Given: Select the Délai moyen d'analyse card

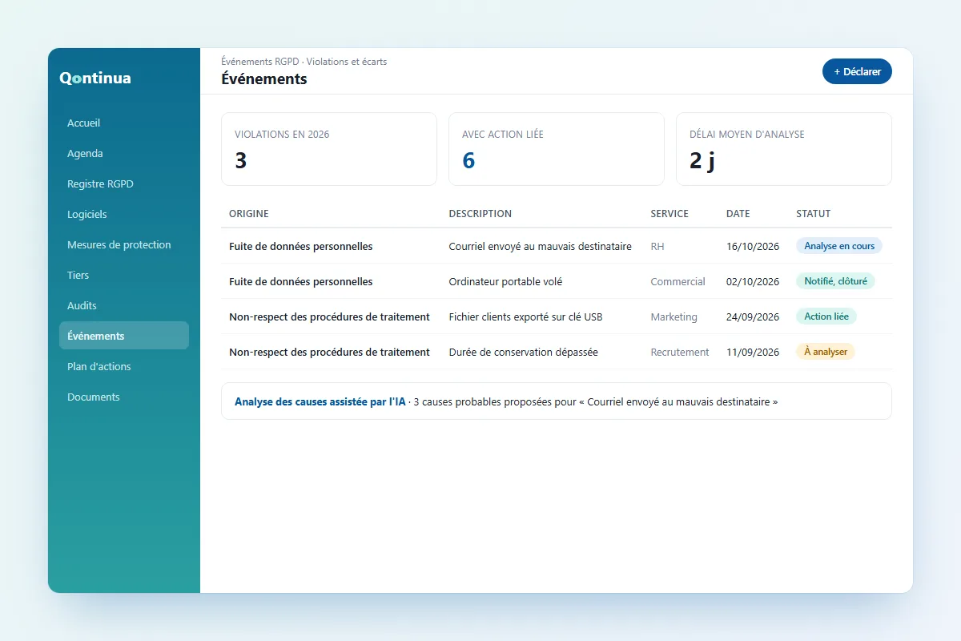Looking at the screenshot, I should [x=784, y=149].
